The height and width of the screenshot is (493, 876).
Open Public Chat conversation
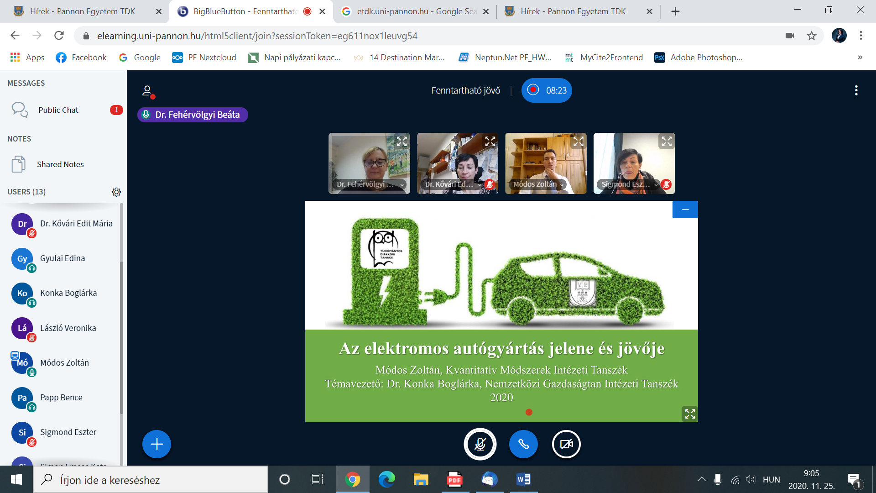pos(58,110)
